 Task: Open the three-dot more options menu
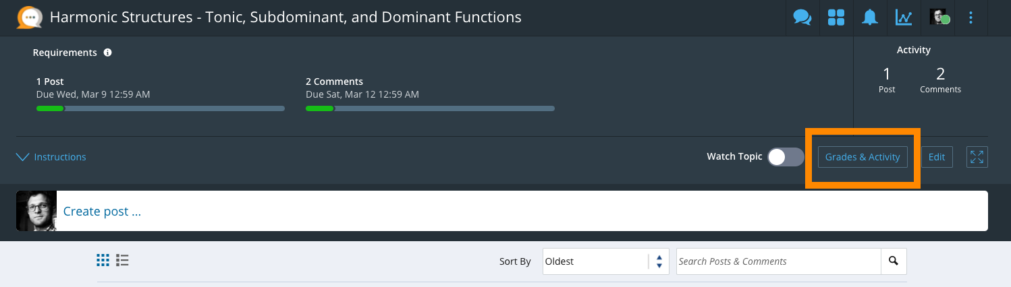(x=971, y=18)
